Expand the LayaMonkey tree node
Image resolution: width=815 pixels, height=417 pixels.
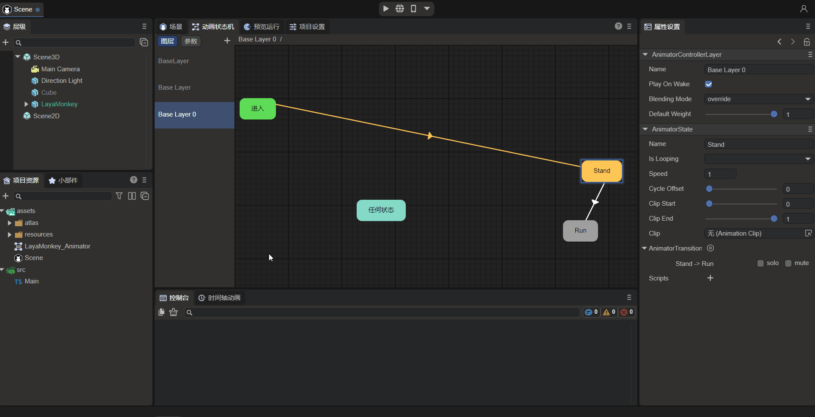(x=26, y=104)
